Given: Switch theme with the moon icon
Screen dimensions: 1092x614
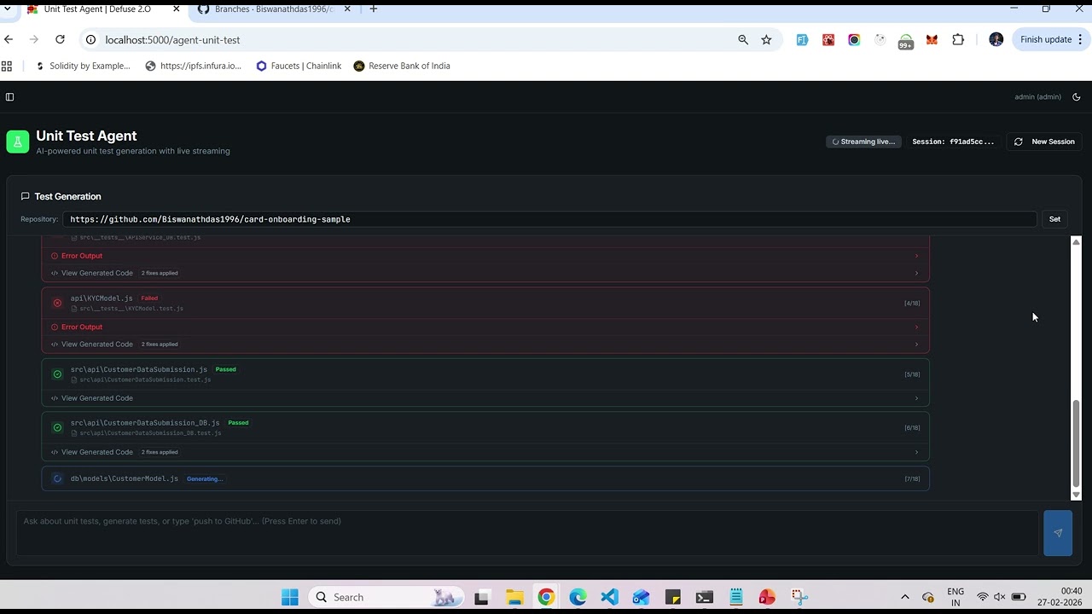Looking at the screenshot, I should click(1077, 97).
